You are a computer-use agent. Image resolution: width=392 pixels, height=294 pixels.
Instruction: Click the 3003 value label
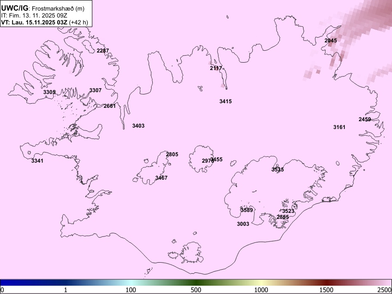click(243, 224)
